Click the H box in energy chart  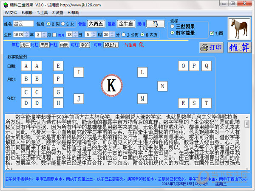tap(58, 103)
